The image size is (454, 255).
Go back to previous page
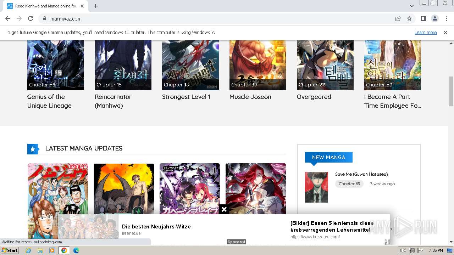tap(8, 18)
